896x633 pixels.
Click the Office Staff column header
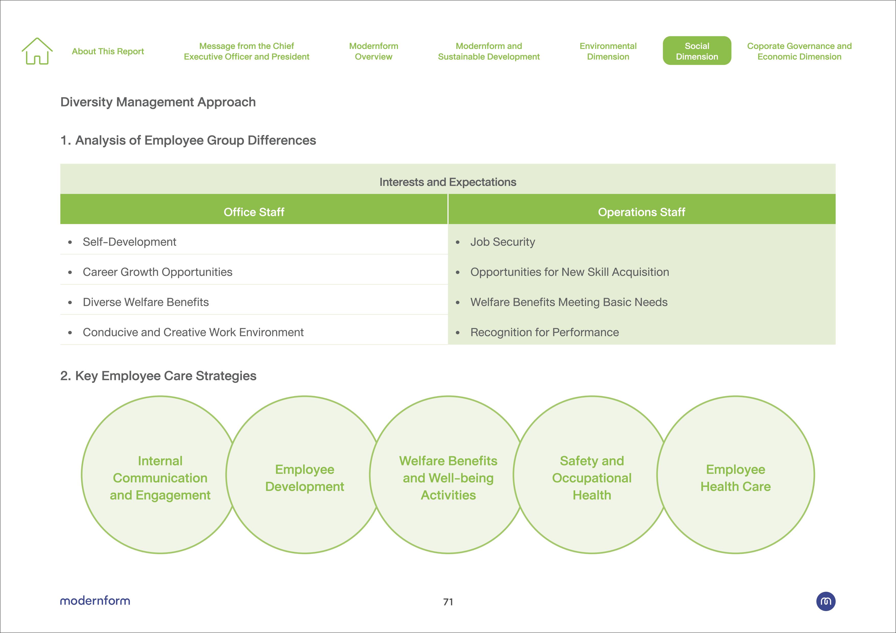coord(254,212)
